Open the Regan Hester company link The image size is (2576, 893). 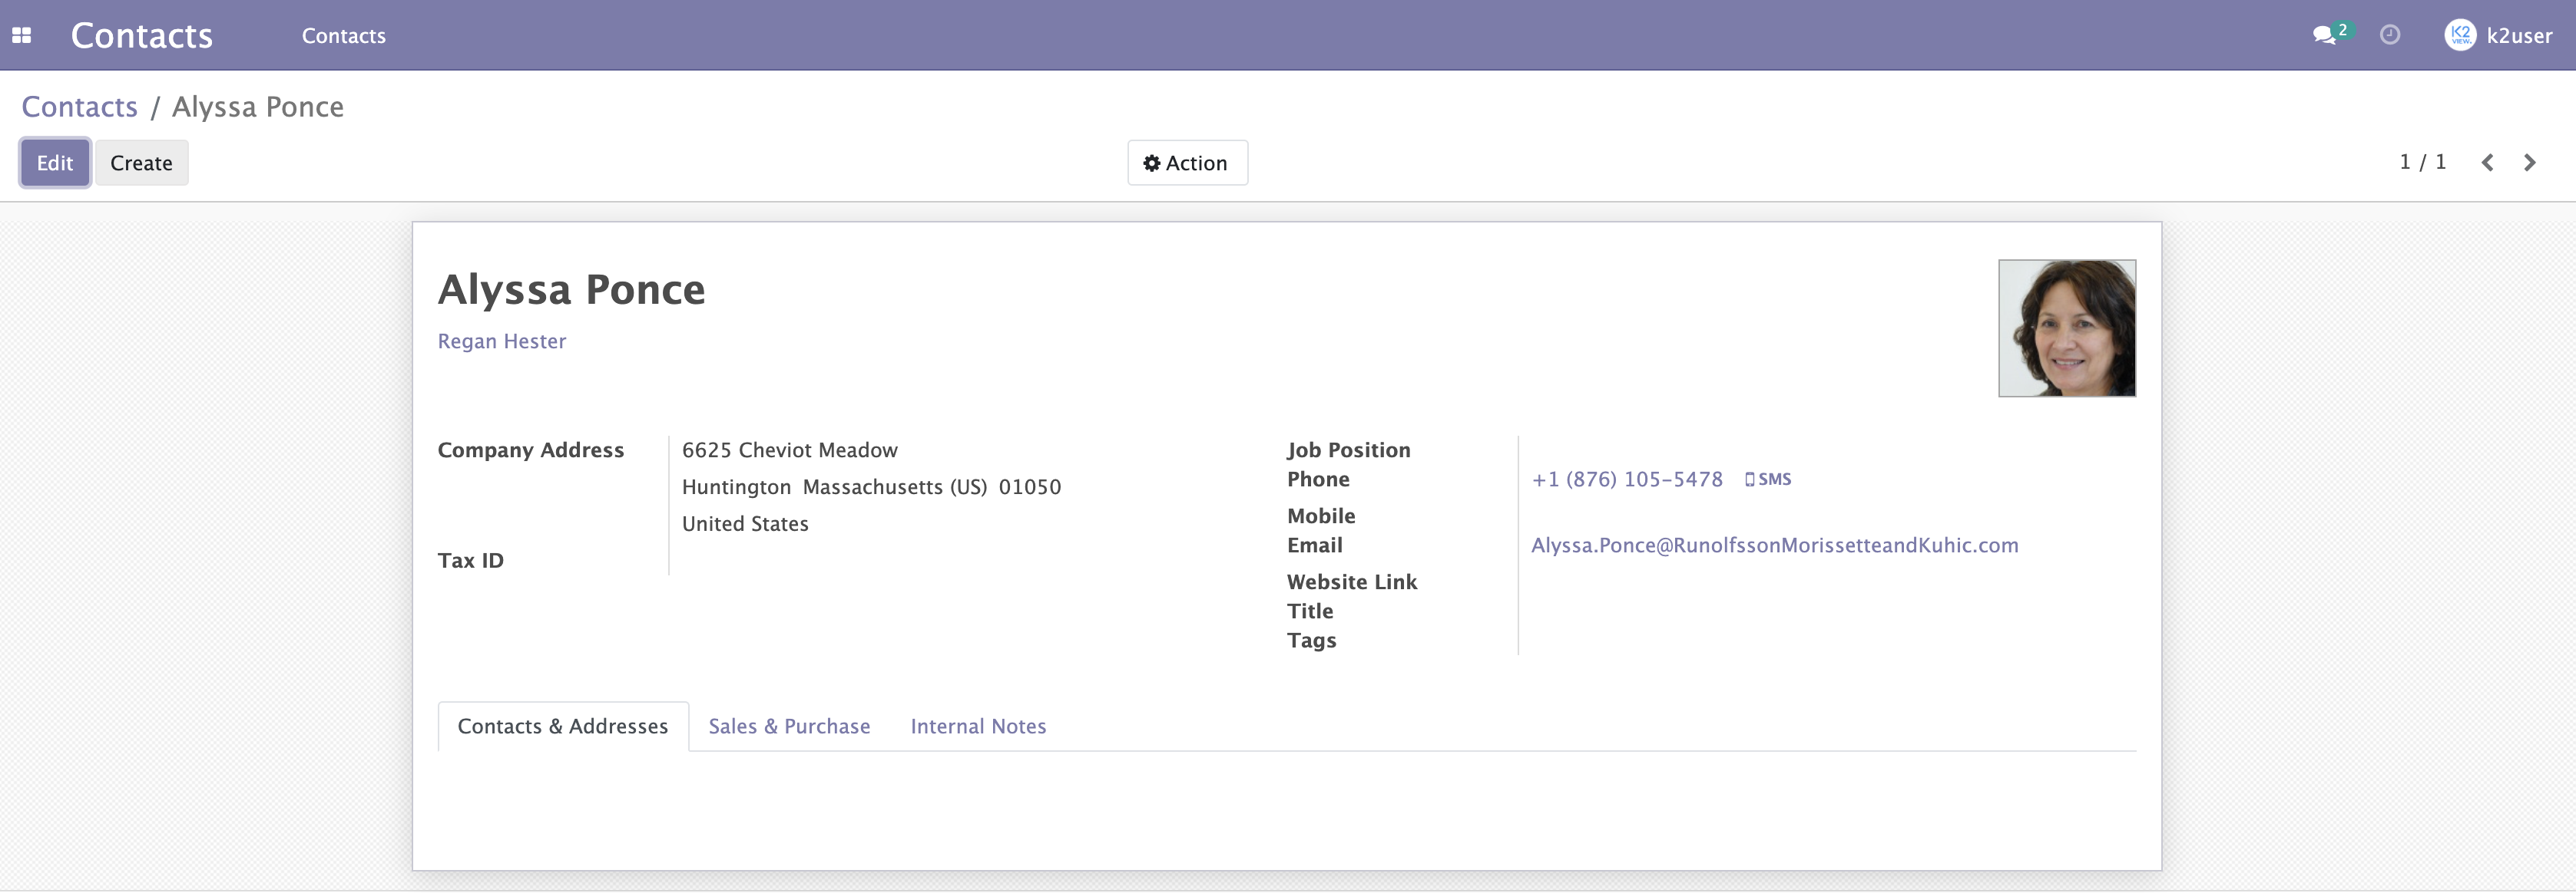(x=502, y=341)
